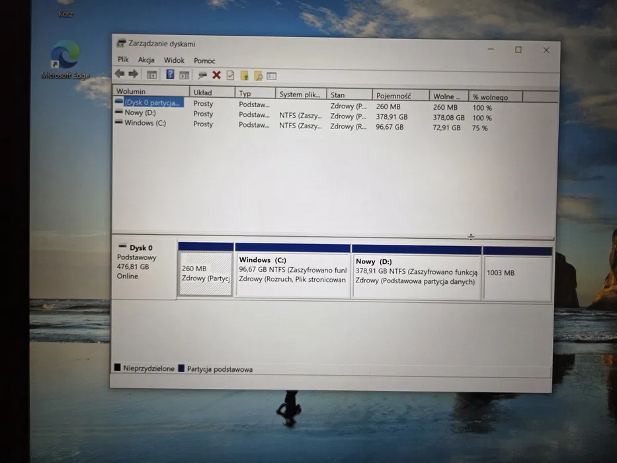The height and width of the screenshot is (463, 617).
Task: Click the 378,91 GB capacity cell
Action: (x=392, y=117)
